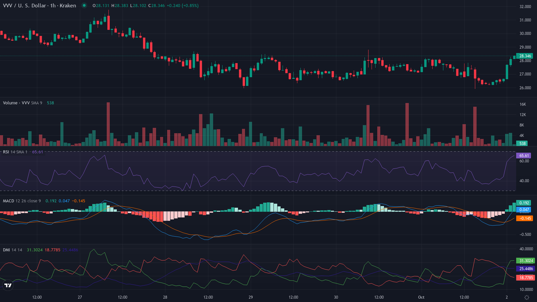Image resolution: width=537 pixels, height=302 pixels.
Task: Click the current price tag 28.346 on axis
Action: click(524, 56)
